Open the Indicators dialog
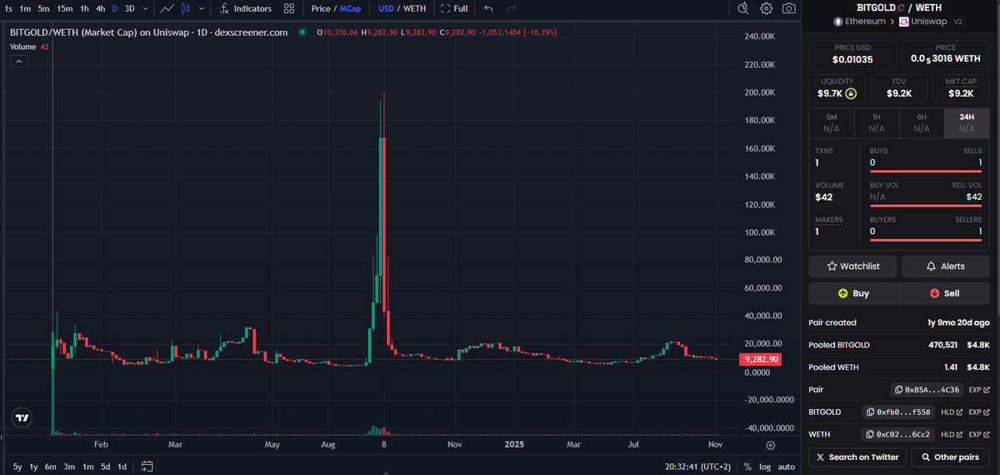Screen dimensions: 1000x475 (246, 8)
